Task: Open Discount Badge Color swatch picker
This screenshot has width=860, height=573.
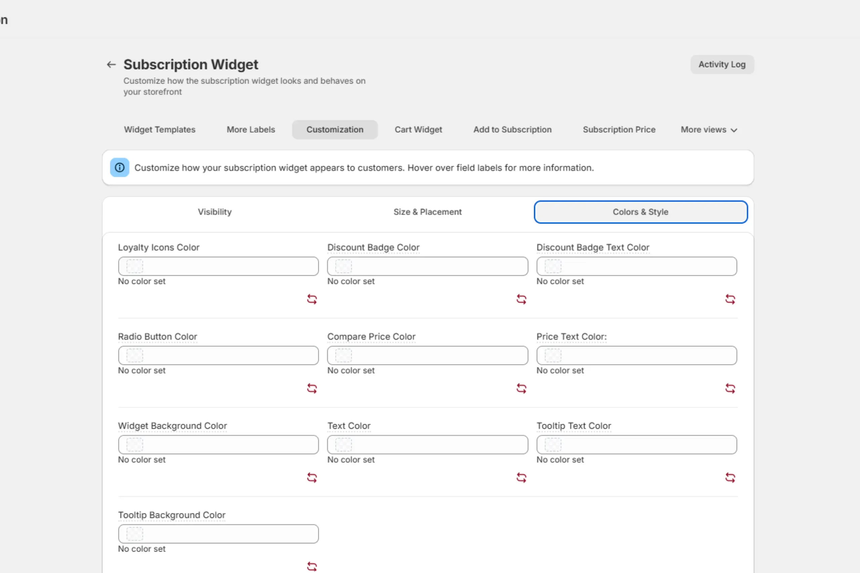Action: 343,267
